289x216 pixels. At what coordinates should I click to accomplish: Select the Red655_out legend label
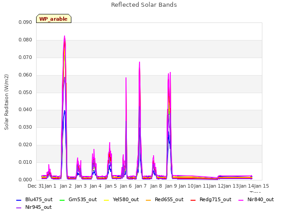(x=169, y=199)
